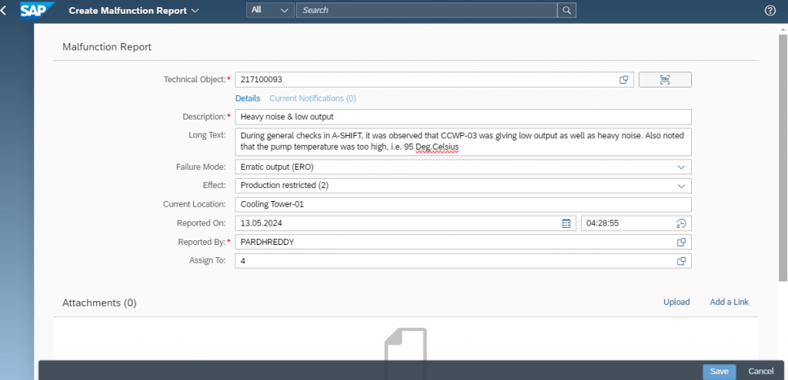Open value help for Reported By

(x=681, y=242)
